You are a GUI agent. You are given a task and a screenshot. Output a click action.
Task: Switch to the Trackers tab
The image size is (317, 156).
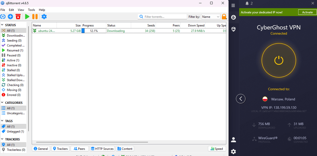tap(60, 149)
